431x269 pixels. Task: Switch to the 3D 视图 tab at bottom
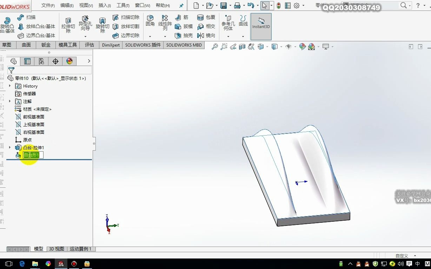56,249
